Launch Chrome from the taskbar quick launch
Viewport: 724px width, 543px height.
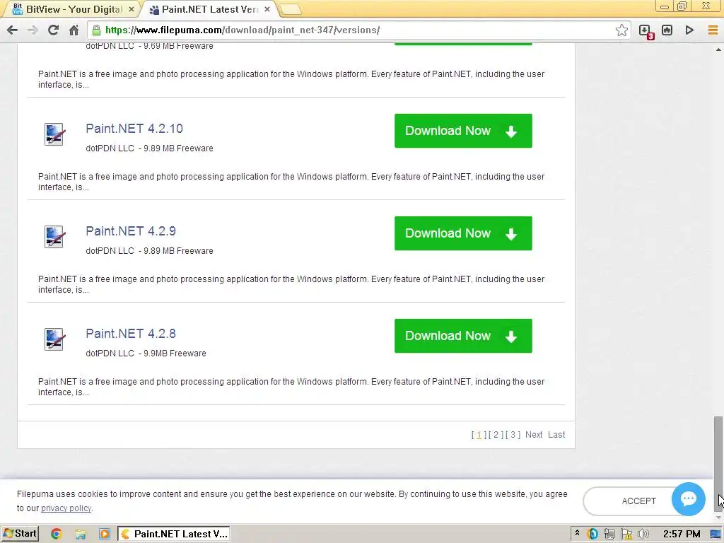point(57,535)
